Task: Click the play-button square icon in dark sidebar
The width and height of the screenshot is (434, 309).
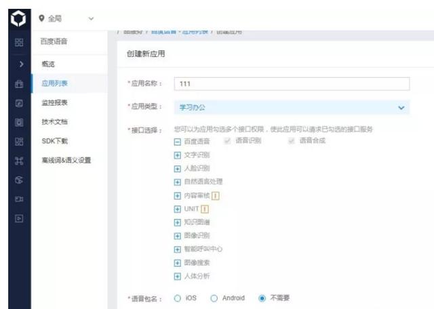Action: 19,219
